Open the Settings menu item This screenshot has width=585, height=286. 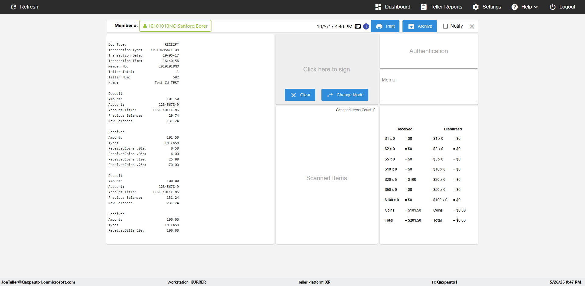487,7
